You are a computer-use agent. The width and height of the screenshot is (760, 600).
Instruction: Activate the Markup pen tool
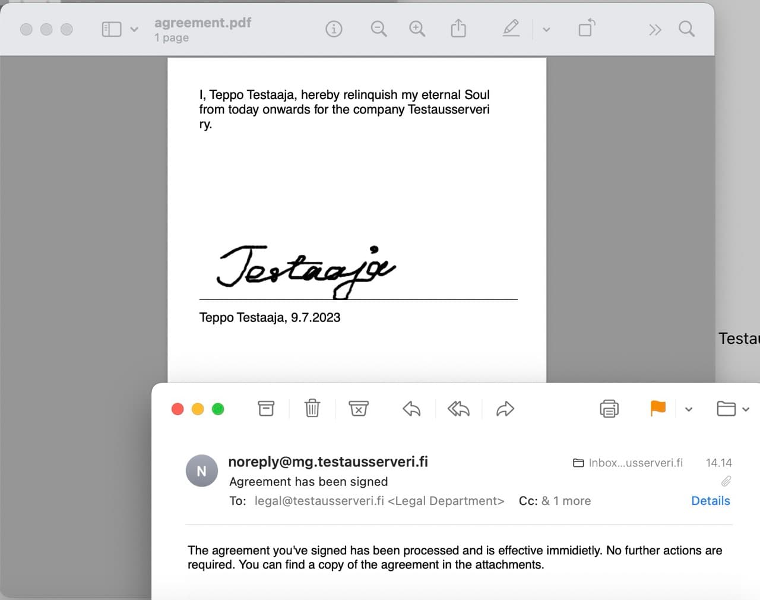[x=511, y=29]
